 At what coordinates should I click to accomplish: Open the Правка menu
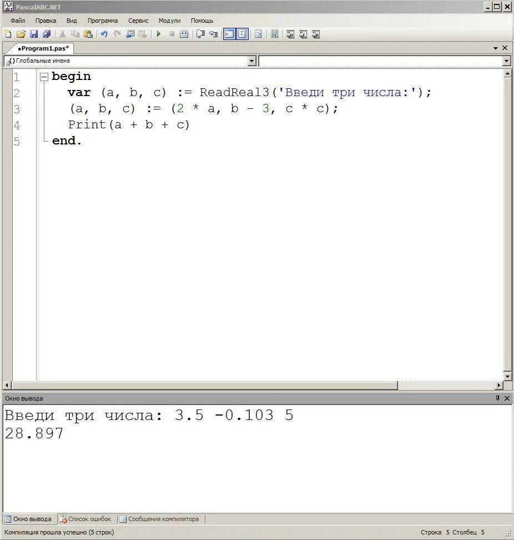pos(46,21)
